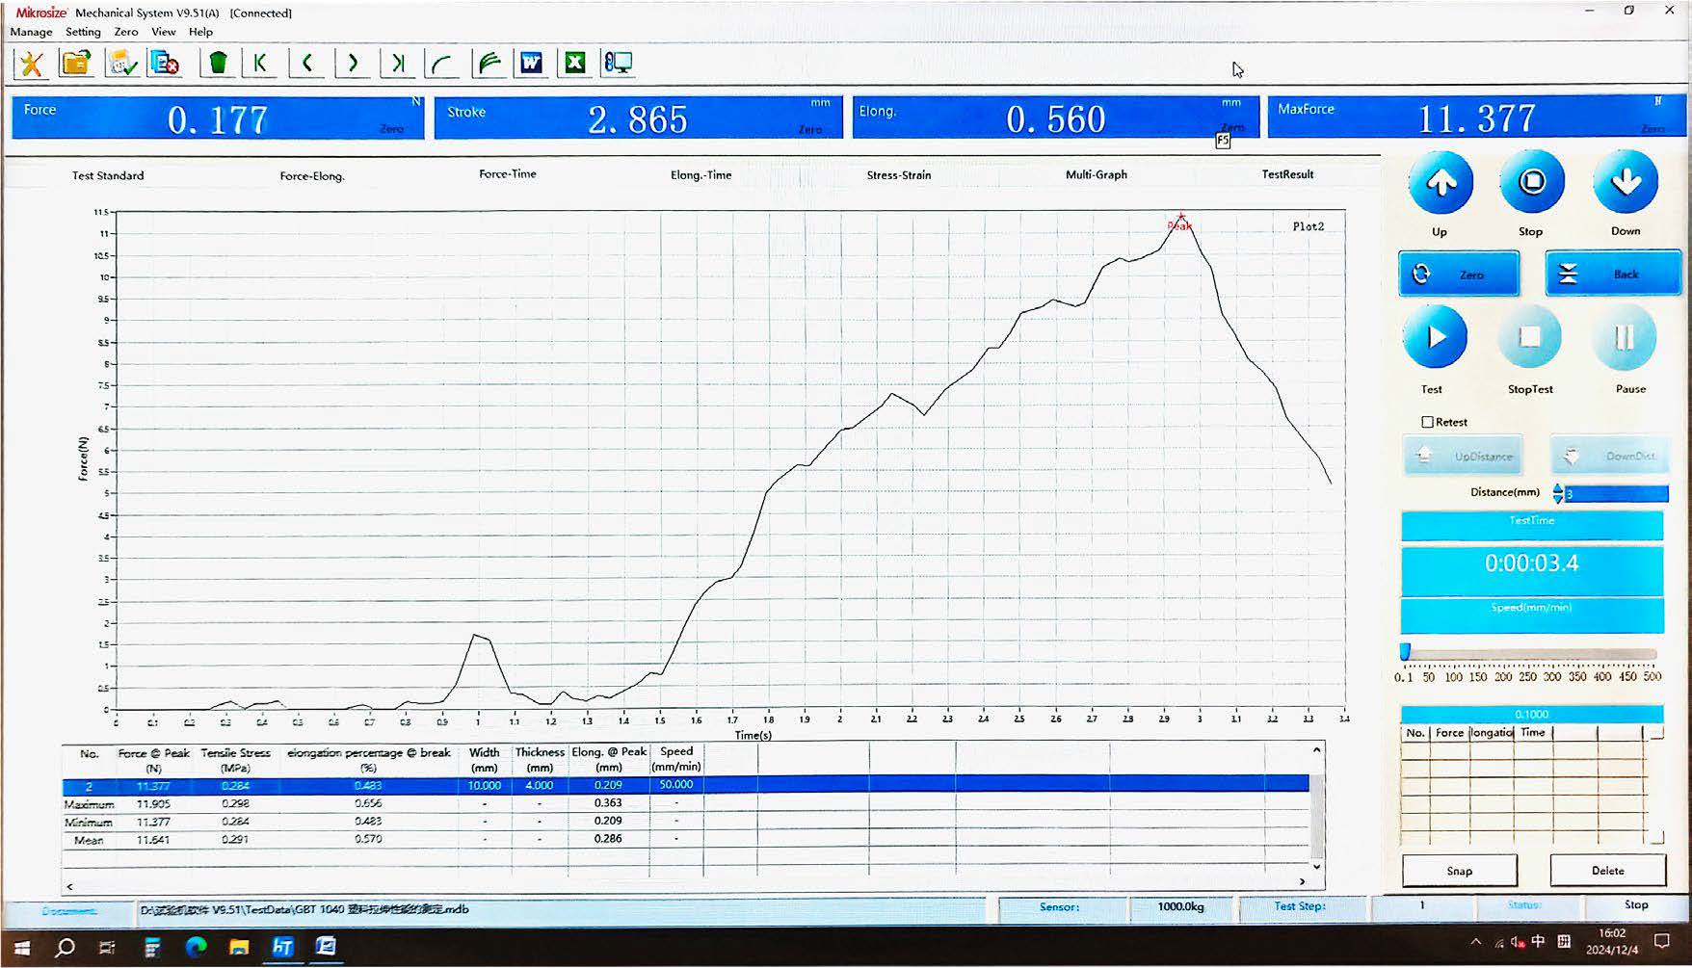Viewport: 1692px width, 968px height.
Task: Jump to last record toolbar icon
Action: (397, 62)
